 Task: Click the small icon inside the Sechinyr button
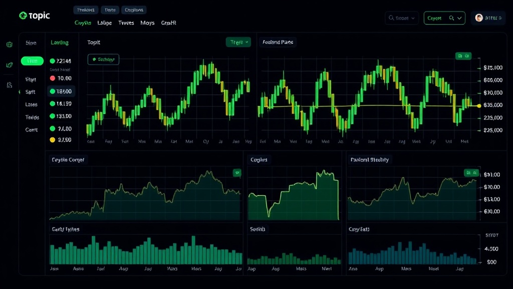[x=94, y=59]
